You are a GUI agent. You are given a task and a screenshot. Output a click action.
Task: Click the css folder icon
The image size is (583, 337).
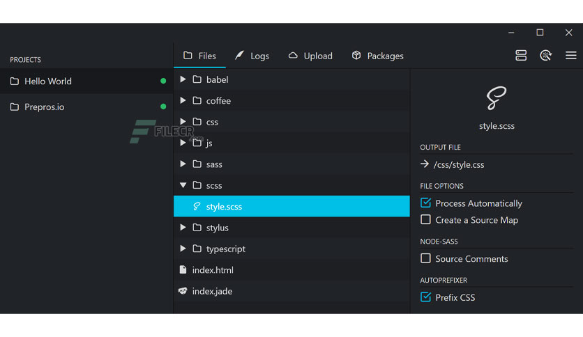pos(197,122)
